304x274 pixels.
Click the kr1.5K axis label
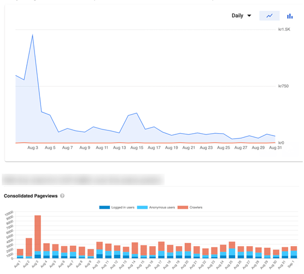284,30
